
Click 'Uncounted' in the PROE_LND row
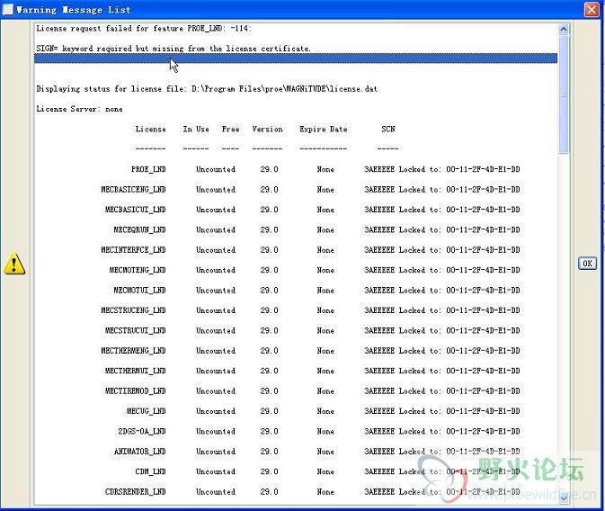coord(215,169)
